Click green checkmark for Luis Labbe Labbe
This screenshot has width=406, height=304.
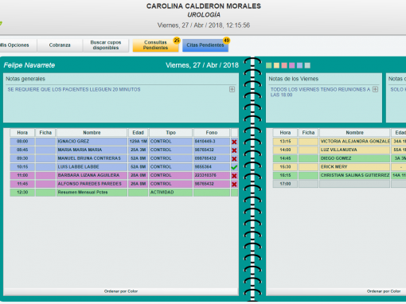(x=234, y=167)
